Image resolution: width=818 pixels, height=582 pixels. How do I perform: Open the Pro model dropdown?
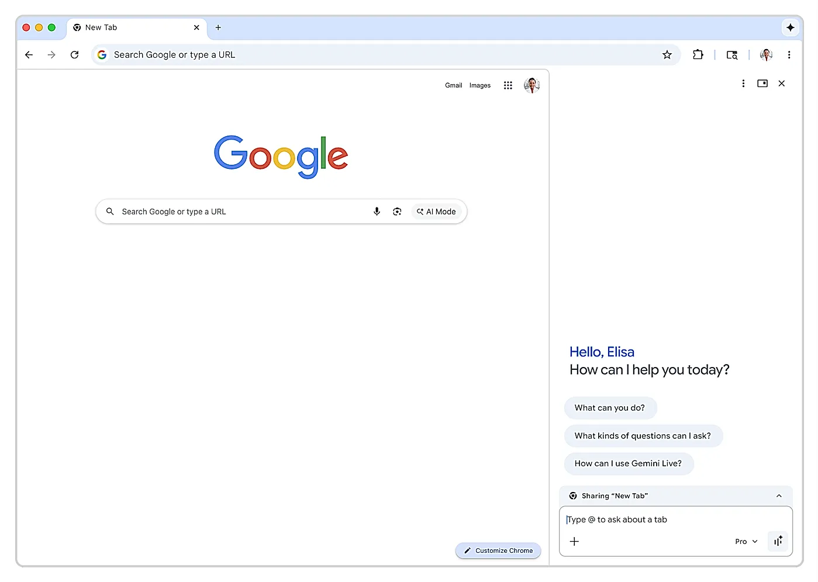click(x=745, y=541)
